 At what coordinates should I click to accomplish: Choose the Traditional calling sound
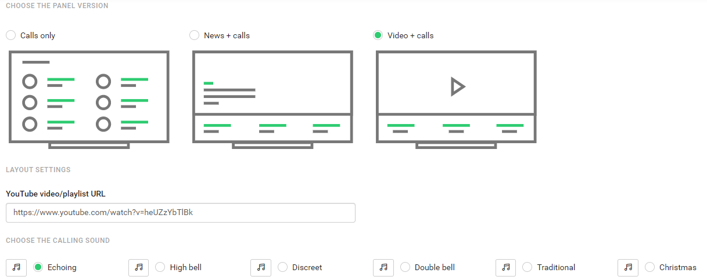527,267
